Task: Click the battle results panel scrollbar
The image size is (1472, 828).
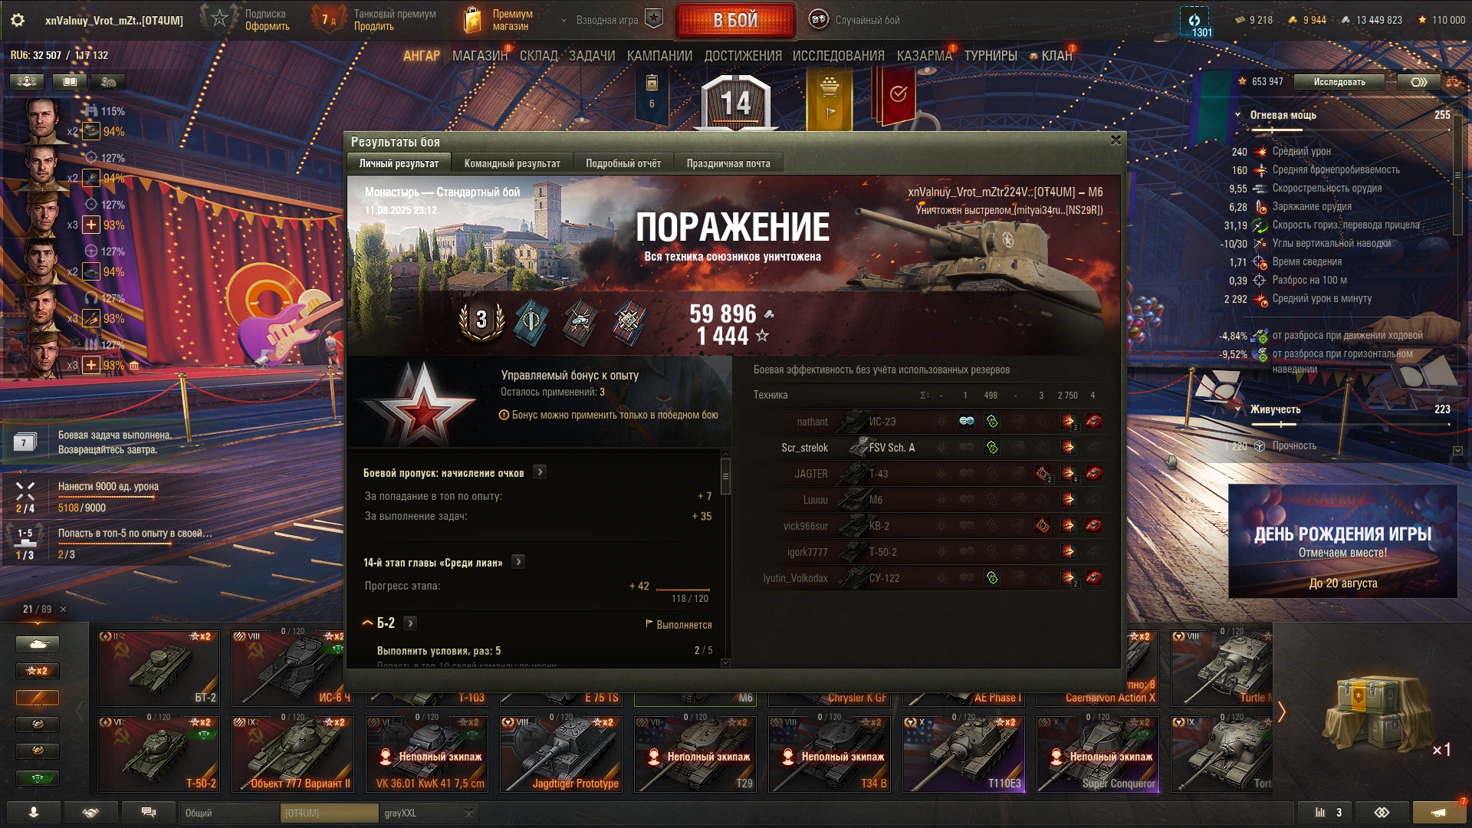Action: coord(725,477)
